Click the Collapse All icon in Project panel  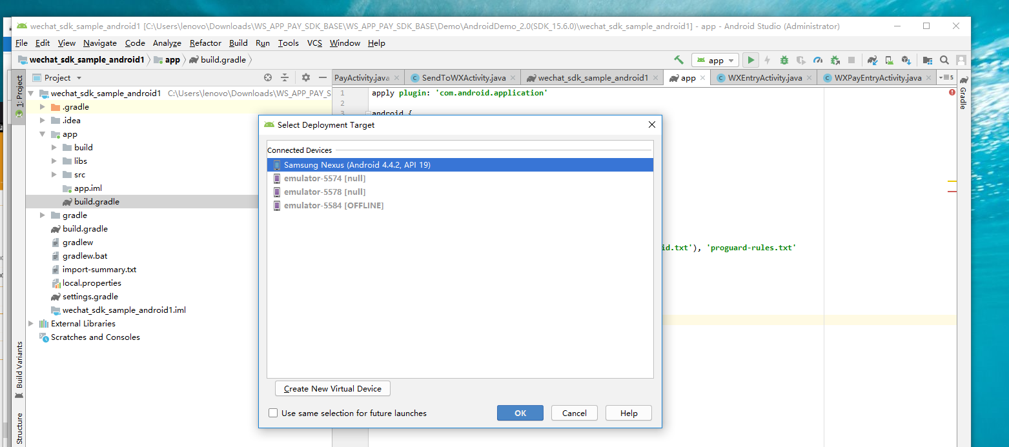pos(285,77)
